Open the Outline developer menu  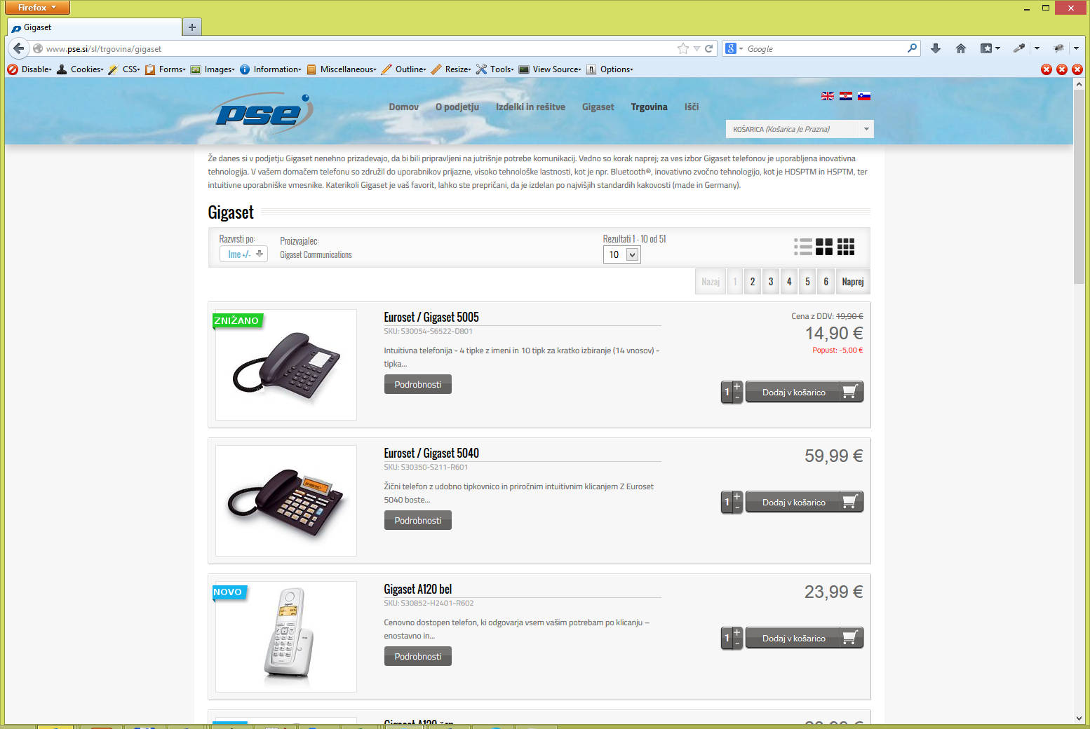click(404, 69)
